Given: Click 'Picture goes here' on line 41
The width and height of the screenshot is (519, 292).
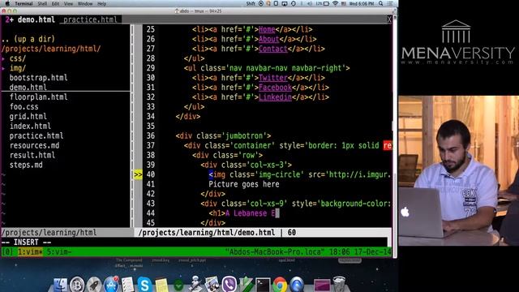Looking at the screenshot, I should (x=244, y=184).
